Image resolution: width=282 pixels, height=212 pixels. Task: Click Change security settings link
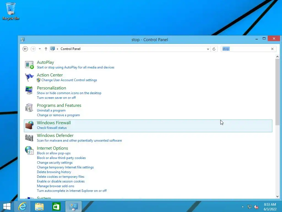55,163
